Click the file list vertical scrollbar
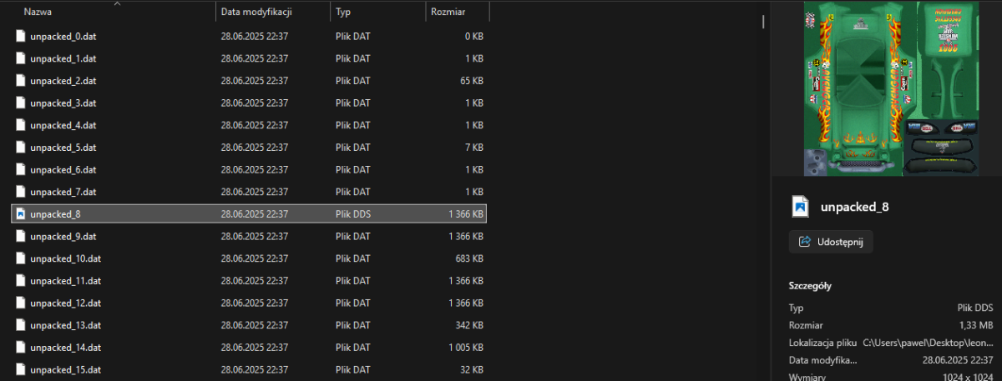Screen dimensions: 1002x381 pyautogui.click(x=764, y=21)
